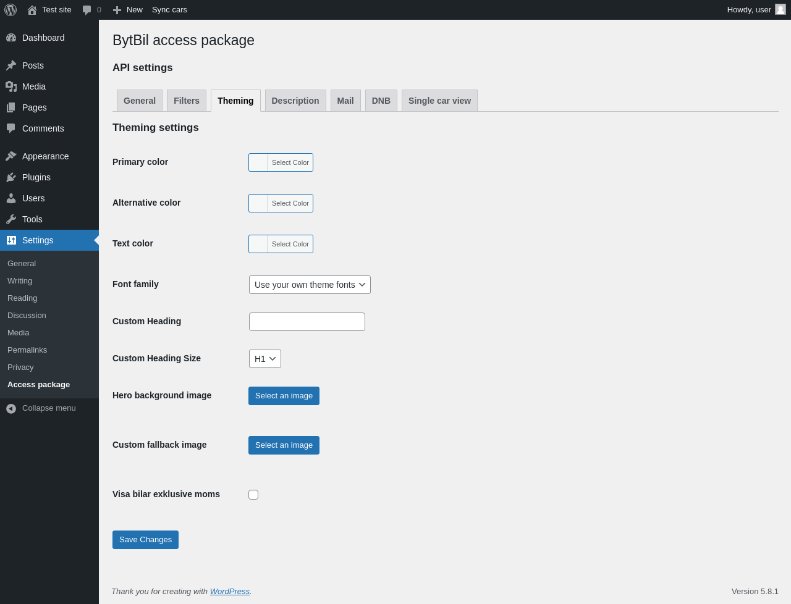Open the DNB tab
Image resolution: width=791 pixels, height=604 pixels.
coord(381,101)
